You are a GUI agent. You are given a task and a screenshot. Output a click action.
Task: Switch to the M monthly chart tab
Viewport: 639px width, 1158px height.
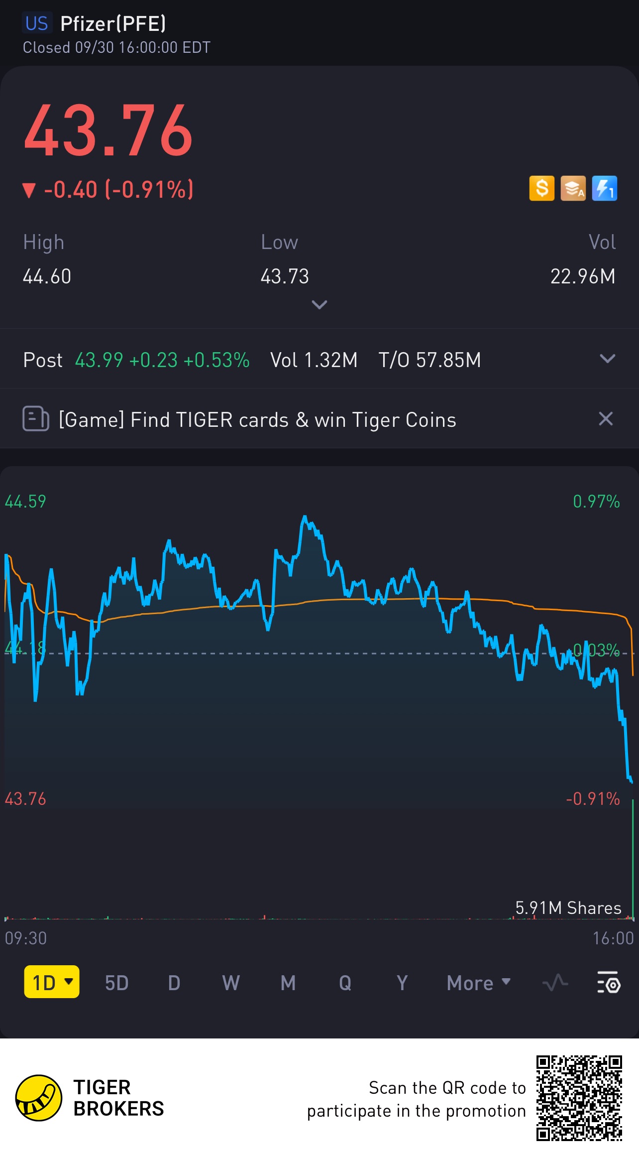point(288,983)
